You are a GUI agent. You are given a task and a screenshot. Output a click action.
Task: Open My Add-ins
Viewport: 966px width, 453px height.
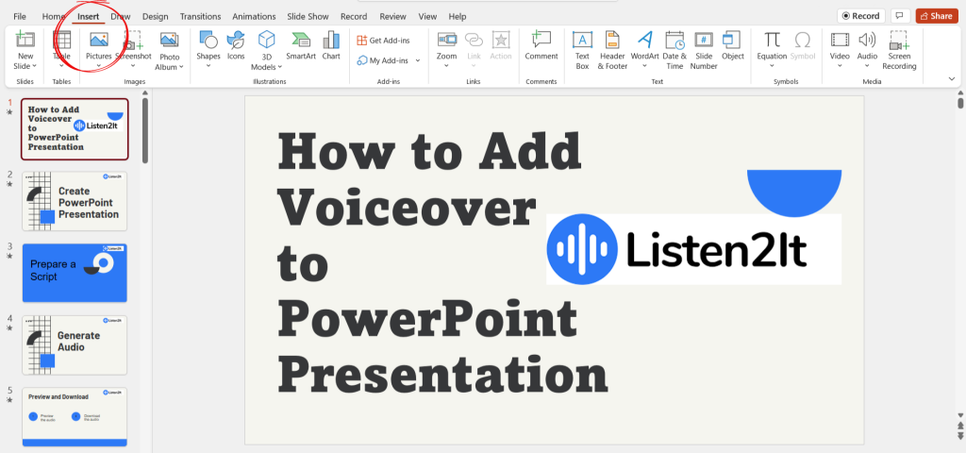point(383,60)
